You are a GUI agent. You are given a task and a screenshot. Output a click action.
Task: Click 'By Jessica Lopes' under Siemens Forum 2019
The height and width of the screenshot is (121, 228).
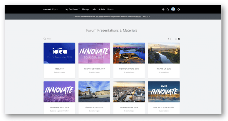pos(94,111)
